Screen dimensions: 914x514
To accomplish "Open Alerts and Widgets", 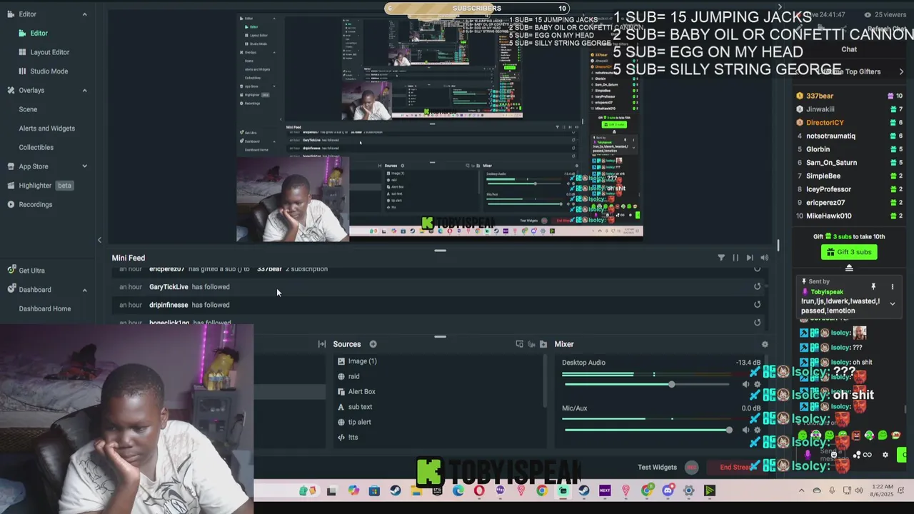I will (46, 128).
